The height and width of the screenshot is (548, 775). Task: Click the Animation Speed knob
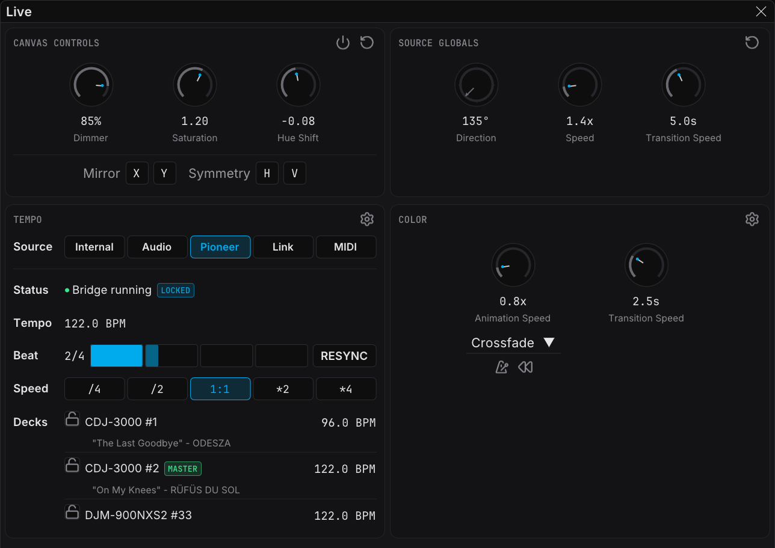513,266
